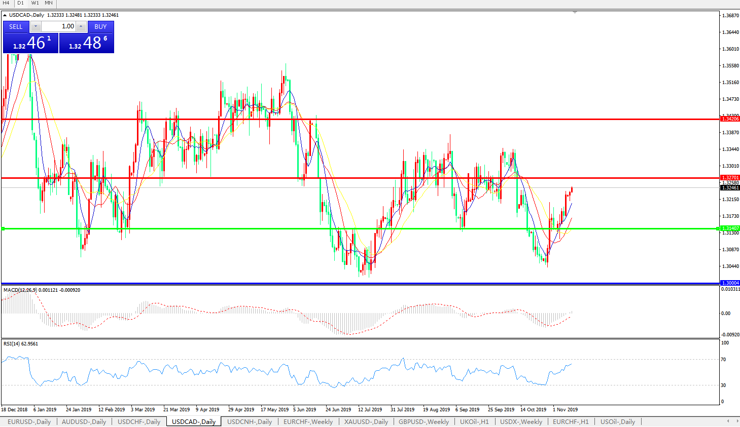Collapse the one-click trading panel triangle

(x=5, y=15)
